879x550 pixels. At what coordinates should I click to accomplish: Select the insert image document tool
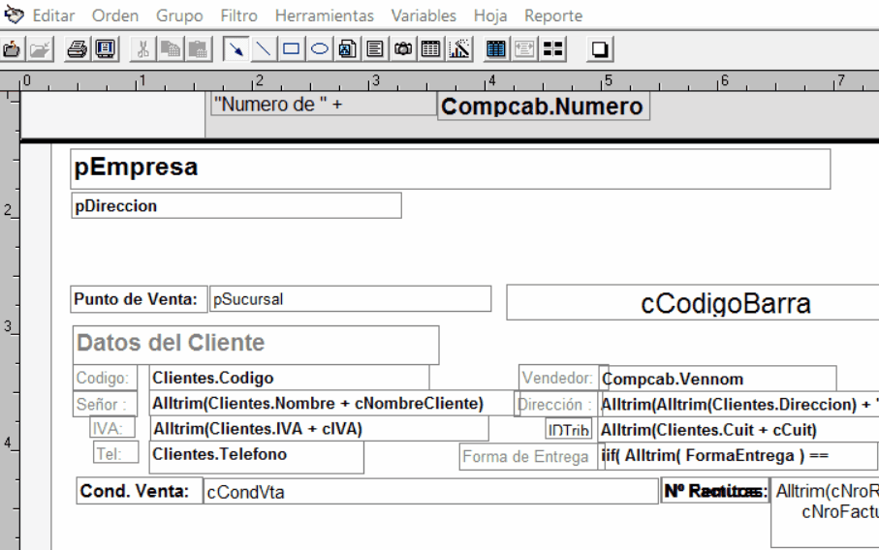coord(348,49)
